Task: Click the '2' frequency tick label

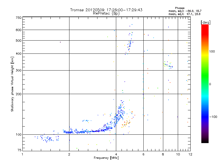Action: click(69, 154)
